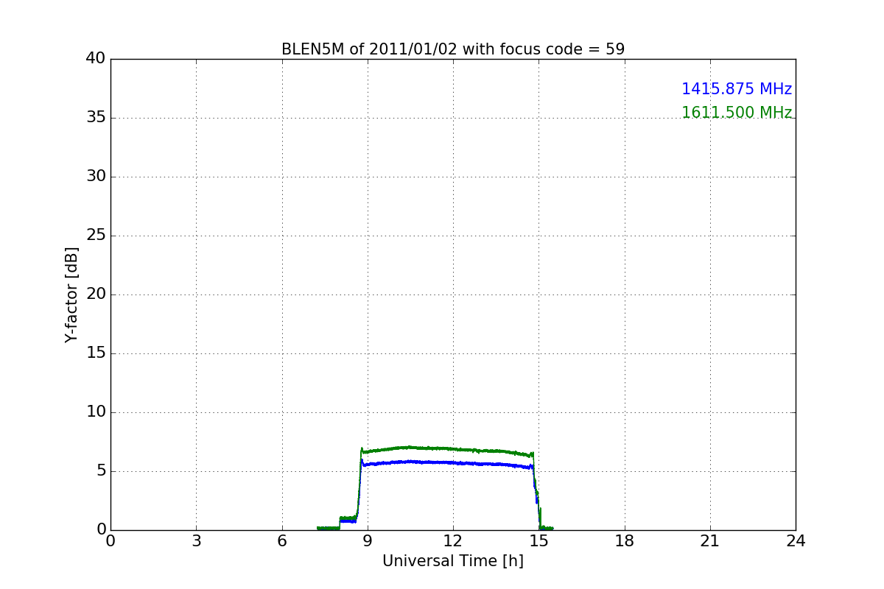Click y-axis tick label 20

pyautogui.click(x=96, y=294)
